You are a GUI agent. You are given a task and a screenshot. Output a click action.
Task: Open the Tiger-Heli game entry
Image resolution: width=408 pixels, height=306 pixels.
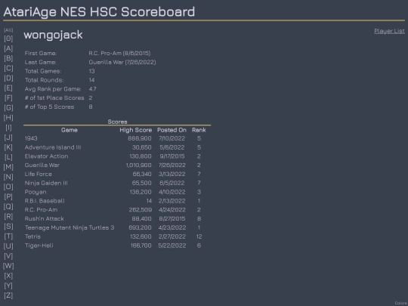[39, 246]
